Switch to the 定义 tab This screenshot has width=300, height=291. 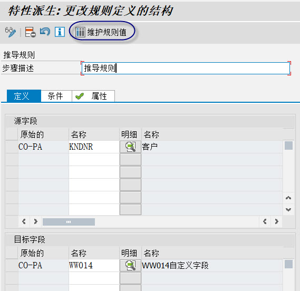pyautogui.click(x=24, y=96)
